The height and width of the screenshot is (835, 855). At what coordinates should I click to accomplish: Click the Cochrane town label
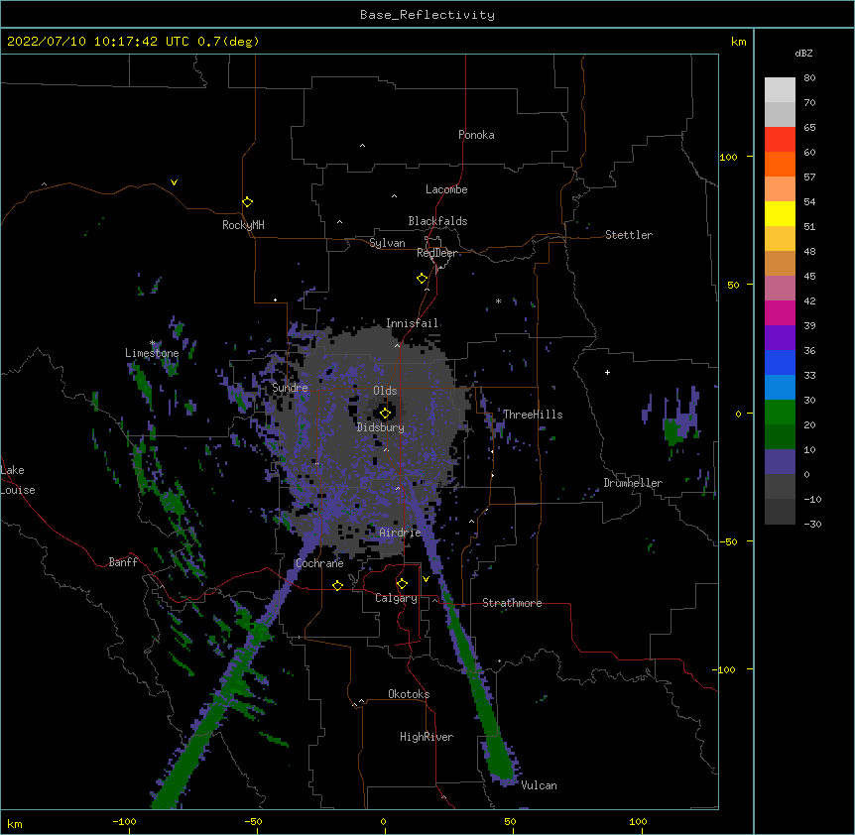point(319,563)
